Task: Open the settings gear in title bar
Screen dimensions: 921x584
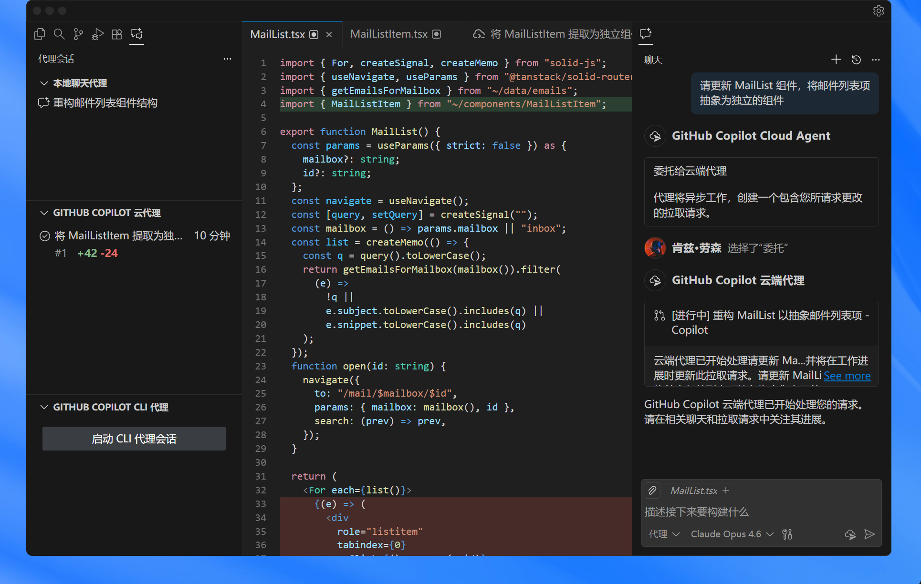Action: click(879, 10)
